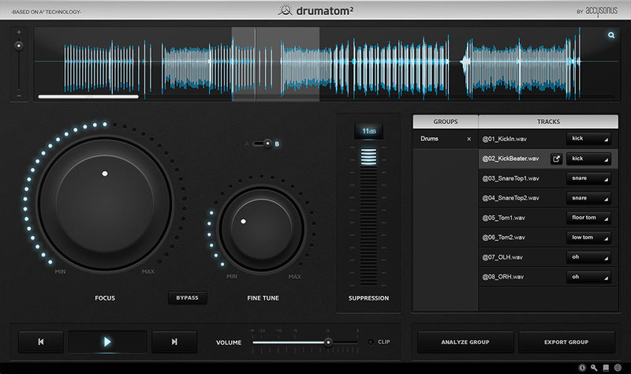Open the manual book icon

606,368
